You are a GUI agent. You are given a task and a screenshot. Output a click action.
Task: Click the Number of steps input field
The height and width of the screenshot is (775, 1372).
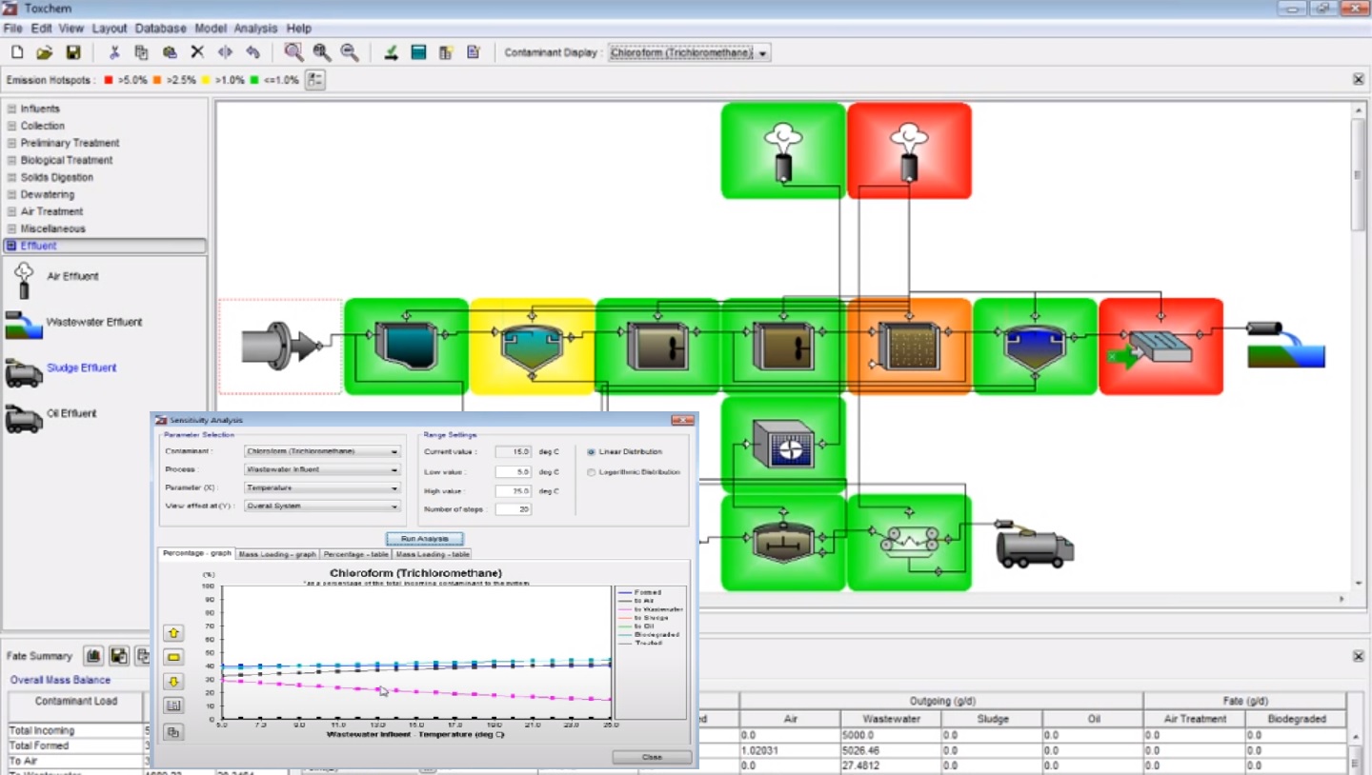[x=514, y=509]
